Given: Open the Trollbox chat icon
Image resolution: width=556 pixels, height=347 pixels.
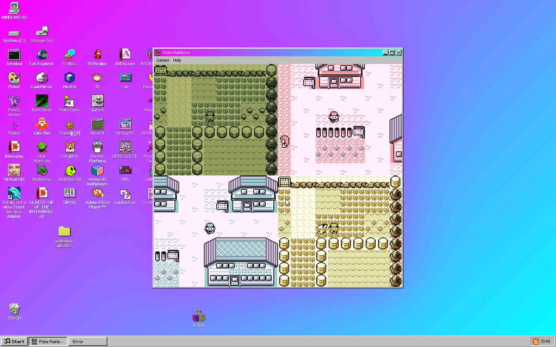Looking at the screenshot, I should (69, 58).
